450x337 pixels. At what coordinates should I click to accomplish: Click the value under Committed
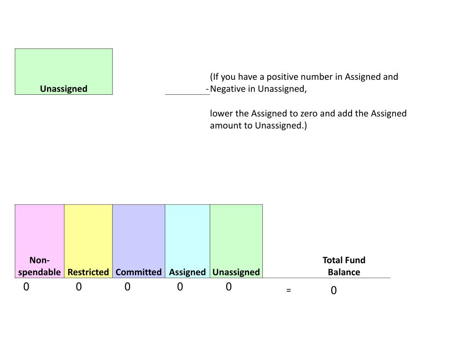pos(127,287)
